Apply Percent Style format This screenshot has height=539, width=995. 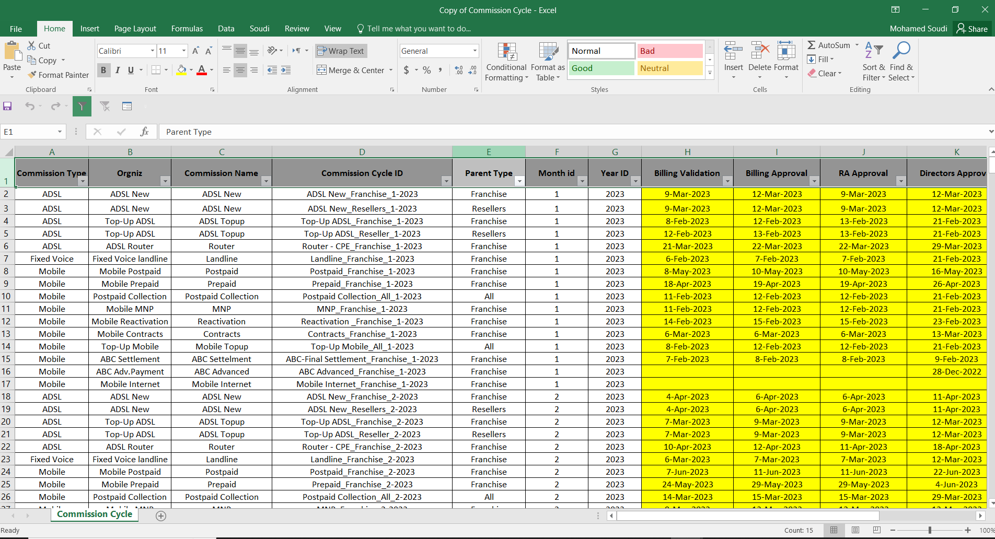click(x=427, y=69)
